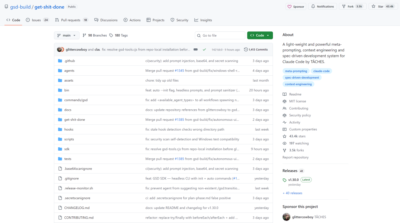Open the main branch dropdown
Image resolution: width=400 pixels, height=223 pixels.
67,35
